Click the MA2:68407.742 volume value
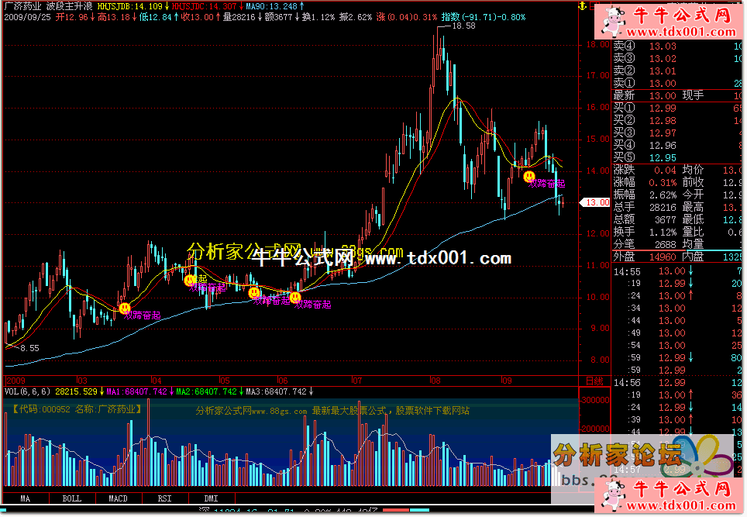 [x=206, y=391]
